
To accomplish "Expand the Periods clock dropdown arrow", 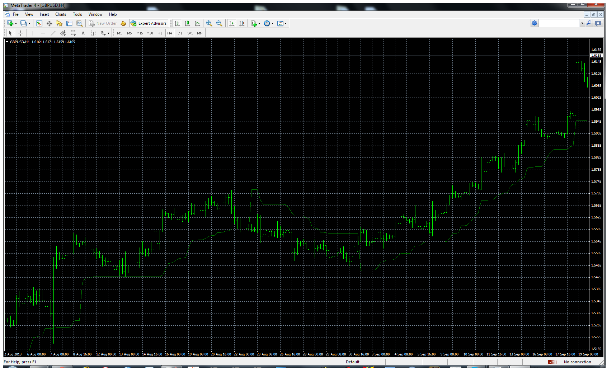I will point(273,23).
